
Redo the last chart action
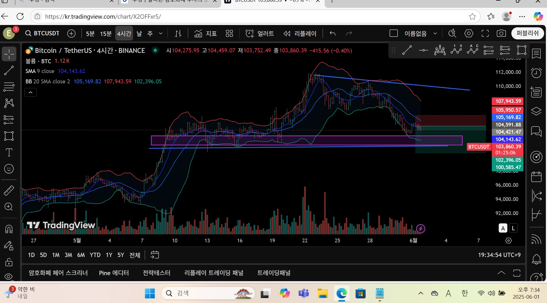click(x=349, y=33)
